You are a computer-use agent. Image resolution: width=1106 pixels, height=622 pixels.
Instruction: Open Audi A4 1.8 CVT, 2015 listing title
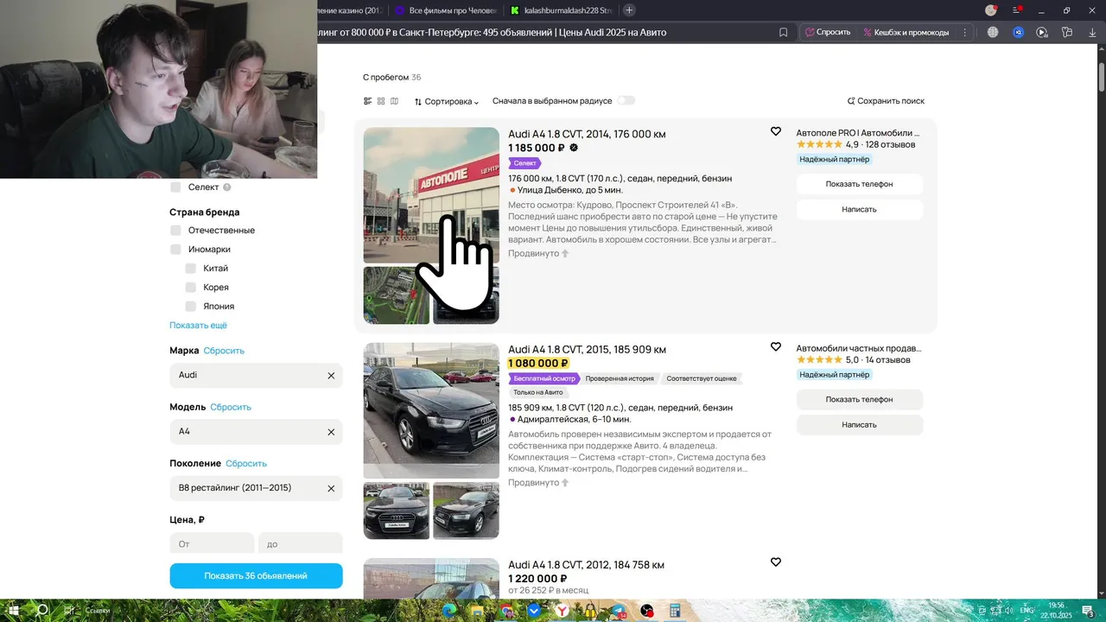(x=587, y=350)
